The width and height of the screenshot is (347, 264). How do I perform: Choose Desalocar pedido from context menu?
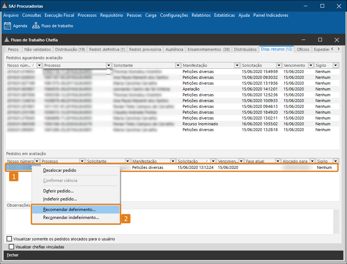(60, 170)
